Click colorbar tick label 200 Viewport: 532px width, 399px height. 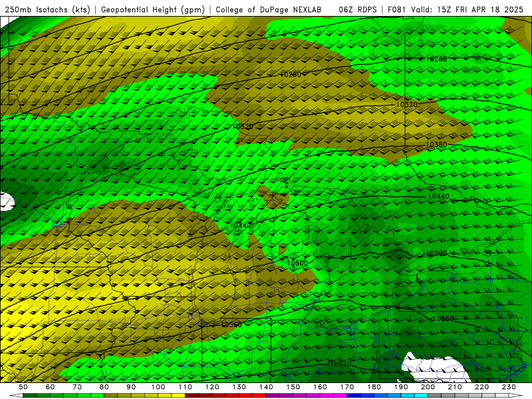tap(428, 387)
